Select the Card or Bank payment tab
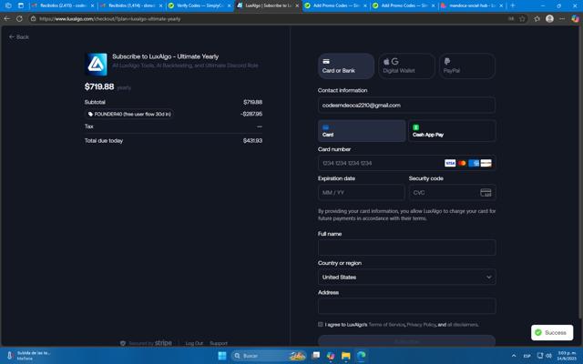583x364 pixels. (x=346, y=66)
